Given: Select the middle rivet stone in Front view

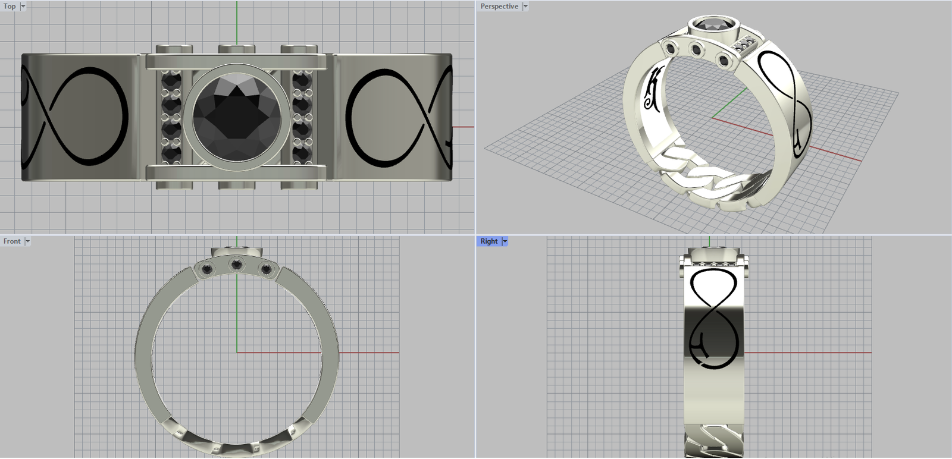Looking at the screenshot, I should (237, 264).
